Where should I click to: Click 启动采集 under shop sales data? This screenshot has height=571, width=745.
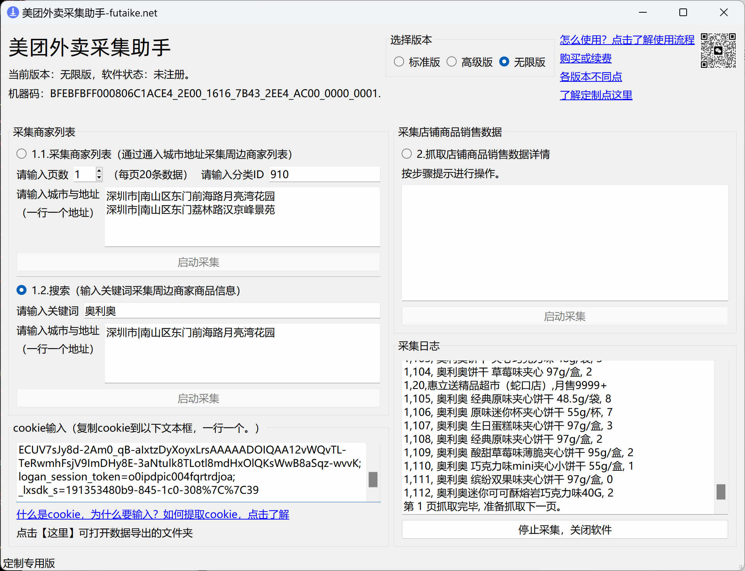565,316
